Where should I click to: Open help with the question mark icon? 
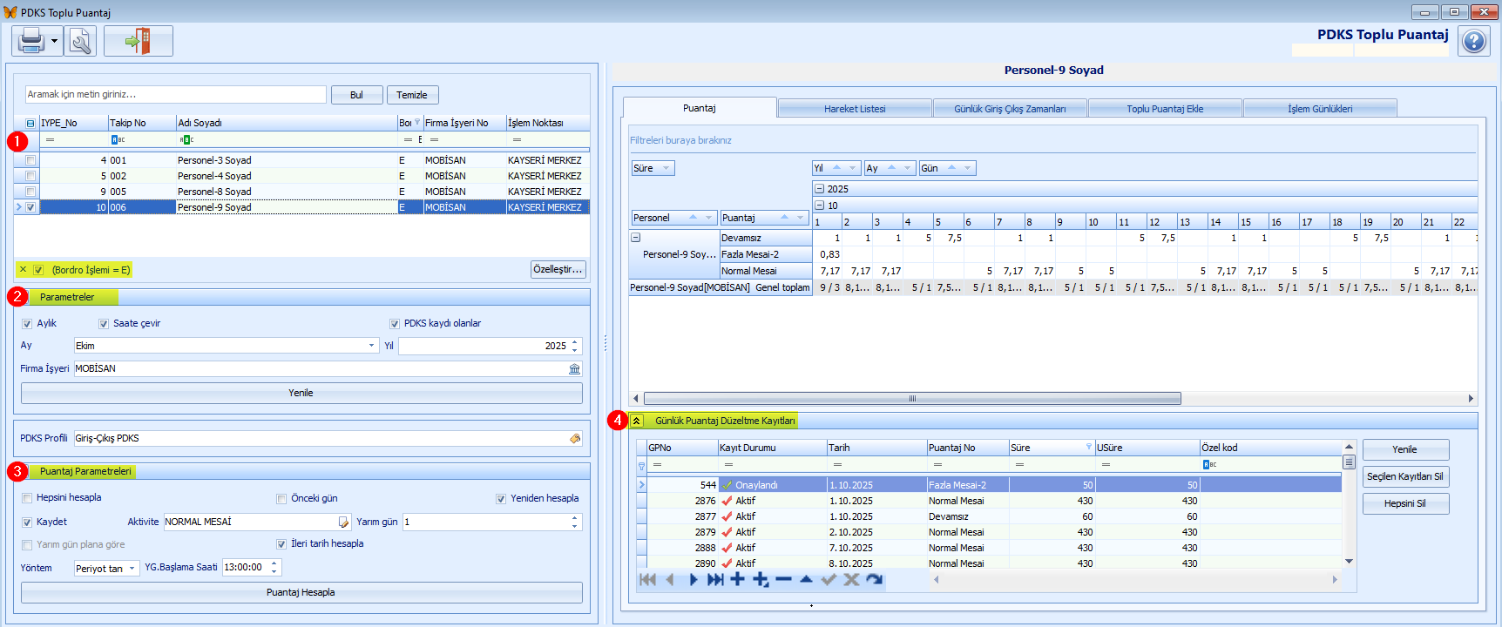click(x=1473, y=42)
